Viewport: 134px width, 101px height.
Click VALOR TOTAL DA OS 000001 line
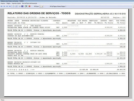[x=66, y=30]
